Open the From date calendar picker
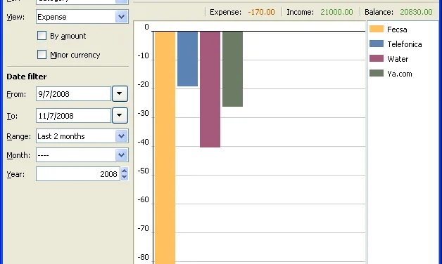The width and height of the screenshot is (442, 264). pos(120,93)
